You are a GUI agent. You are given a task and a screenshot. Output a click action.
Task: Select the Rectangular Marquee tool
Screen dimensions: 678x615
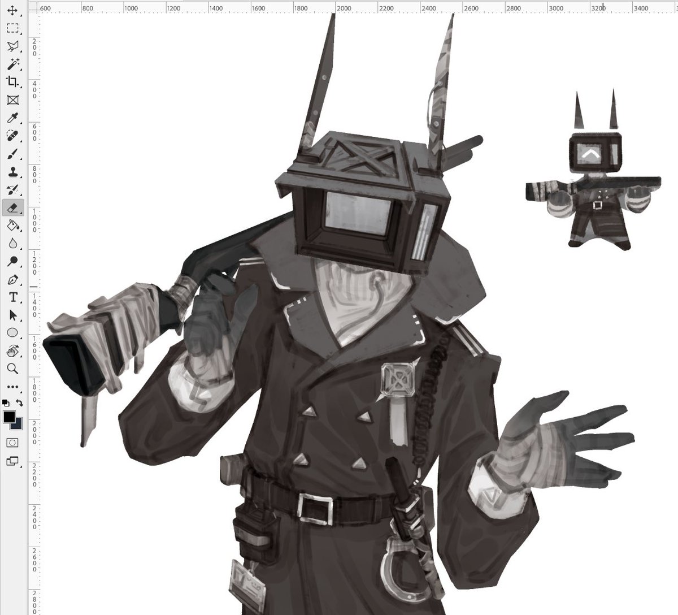pos(12,28)
